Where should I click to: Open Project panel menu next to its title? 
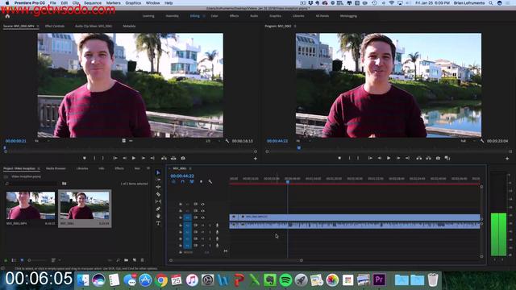tap(39, 168)
